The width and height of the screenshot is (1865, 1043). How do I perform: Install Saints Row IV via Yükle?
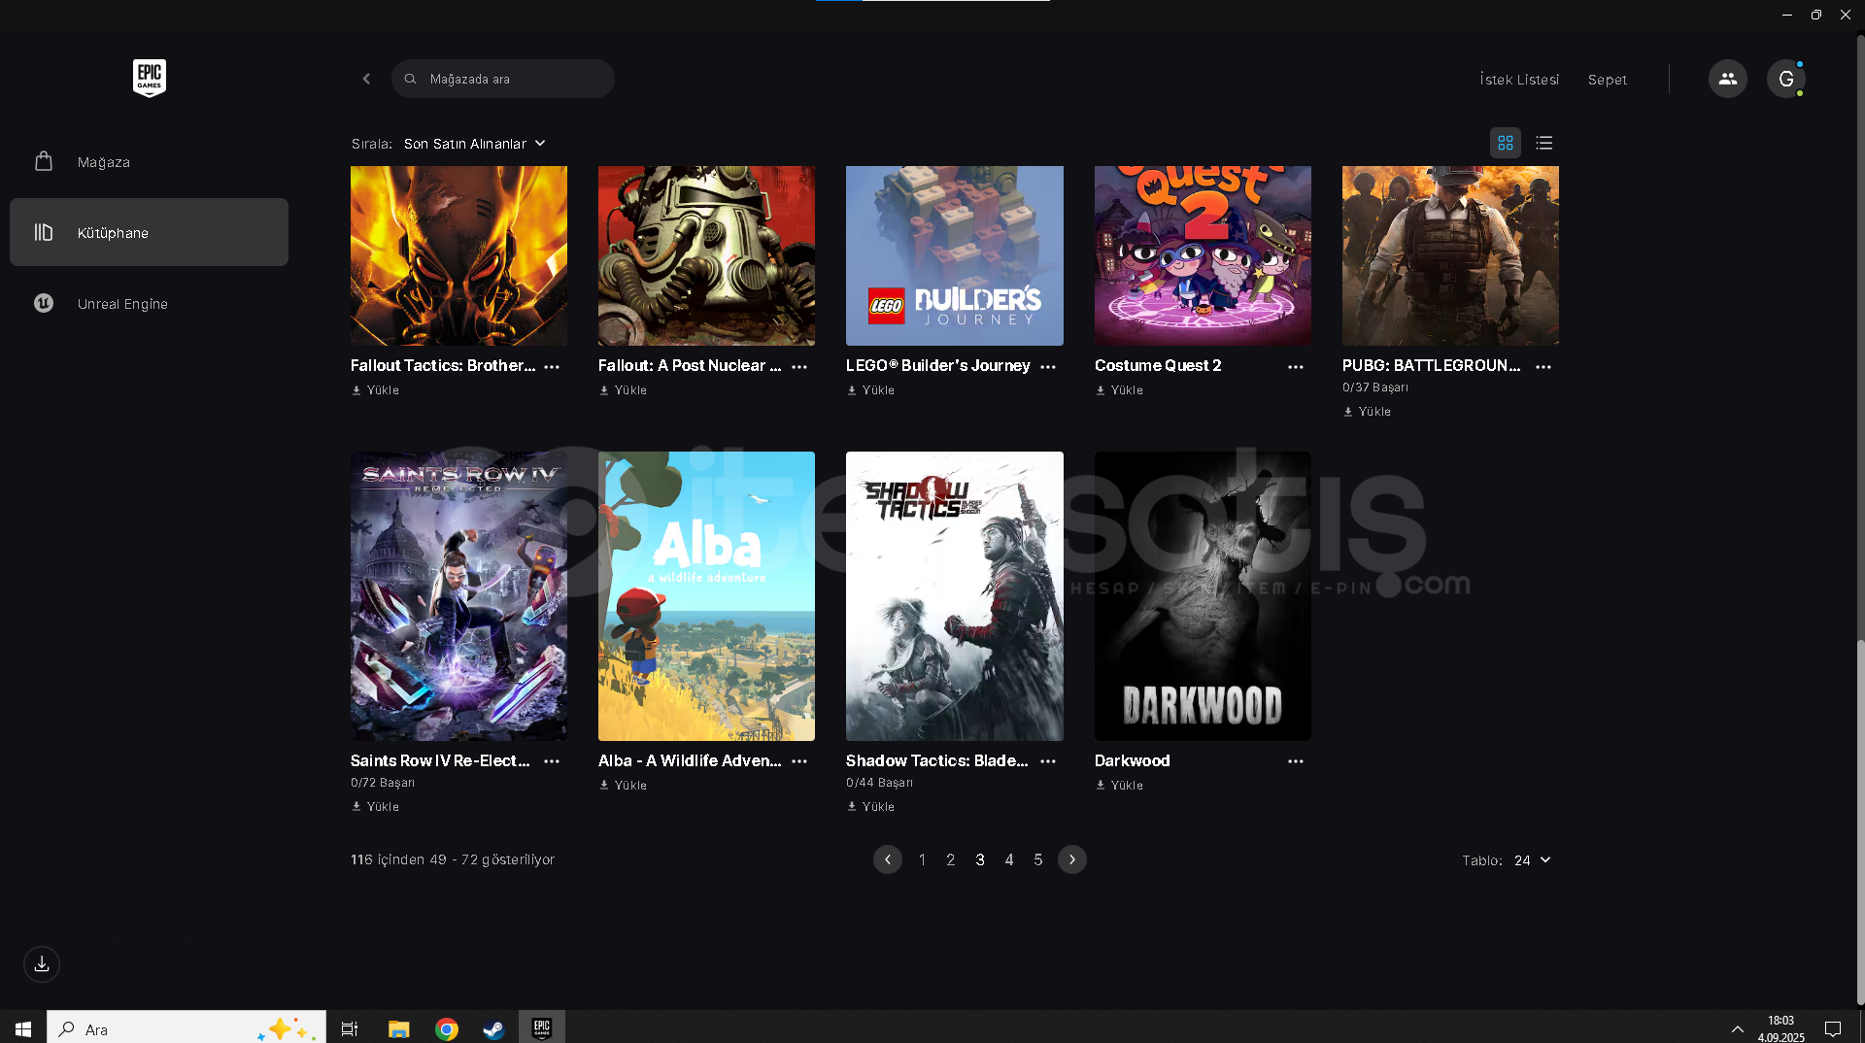coord(375,807)
